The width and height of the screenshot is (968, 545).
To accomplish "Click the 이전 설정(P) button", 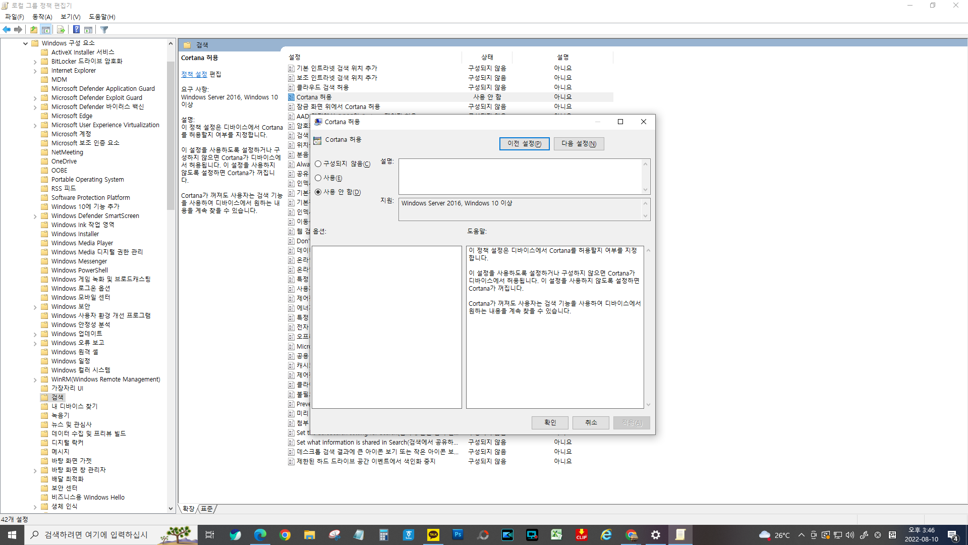I will pyautogui.click(x=524, y=144).
